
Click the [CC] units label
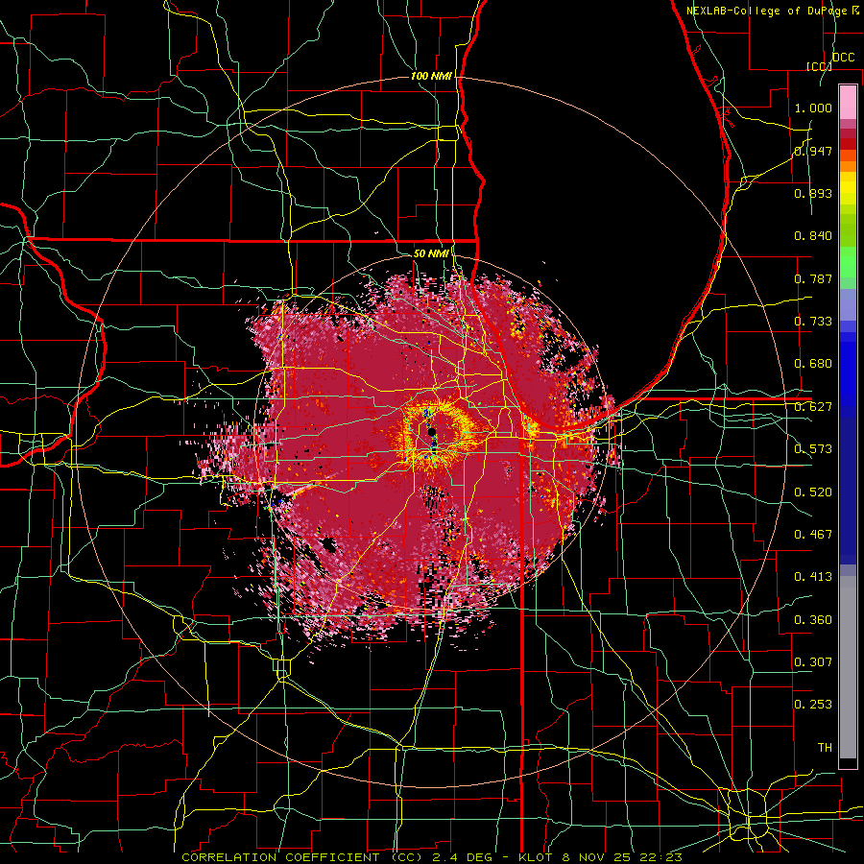click(819, 66)
